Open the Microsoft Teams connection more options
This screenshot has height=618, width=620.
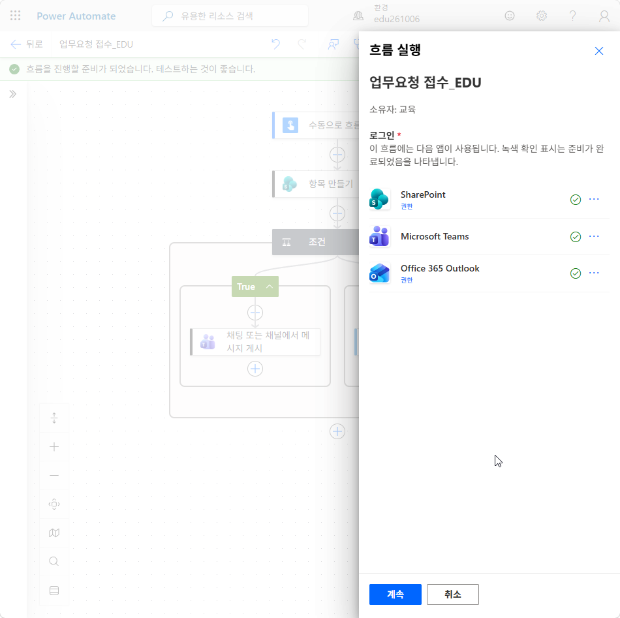tap(594, 236)
